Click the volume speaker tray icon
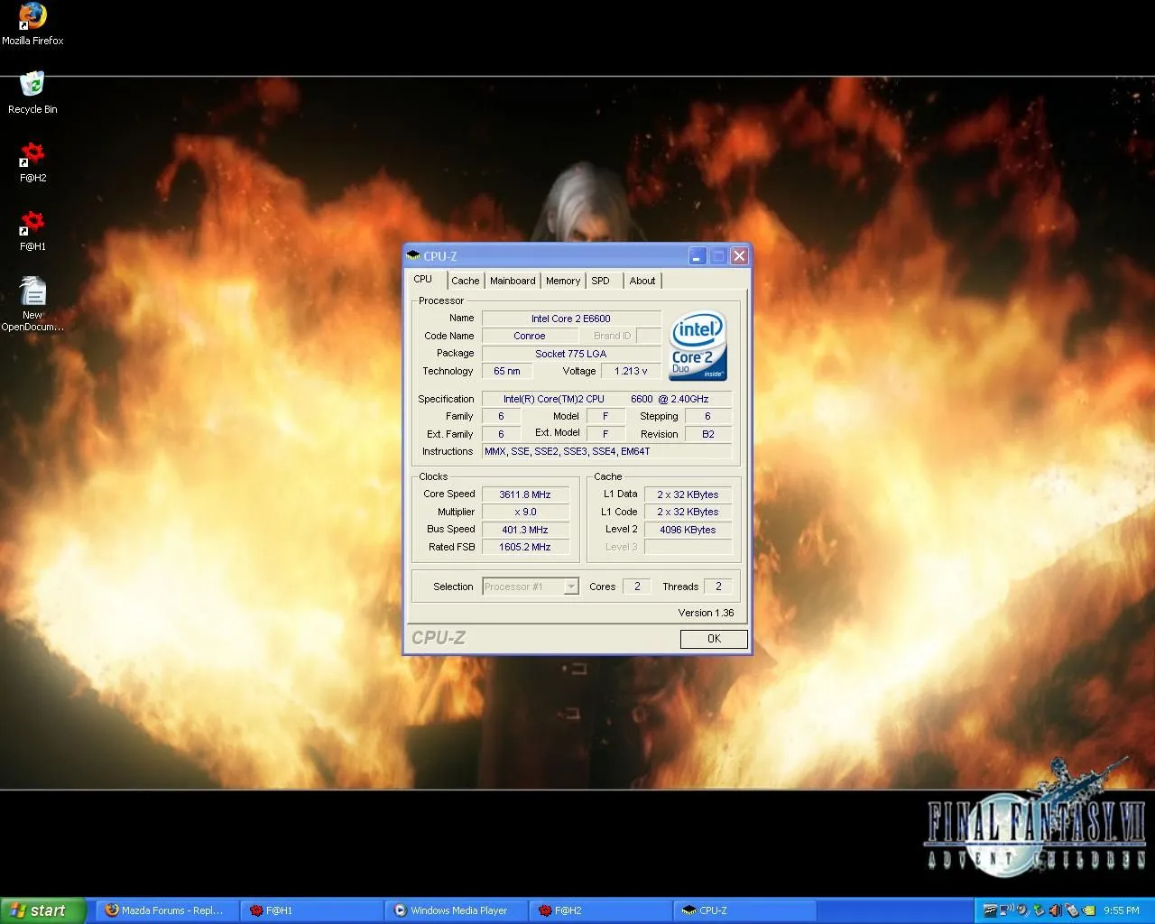Viewport: 1155px width, 924px height. [x=1055, y=910]
